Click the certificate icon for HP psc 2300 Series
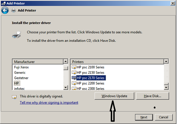 coord(74,88)
